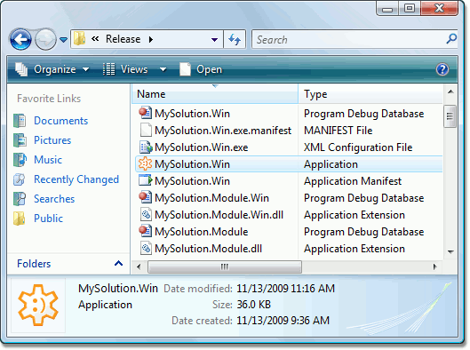Select the MySolution.Module.dll file name
The width and height of the screenshot is (470, 350).
click(208, 249)
